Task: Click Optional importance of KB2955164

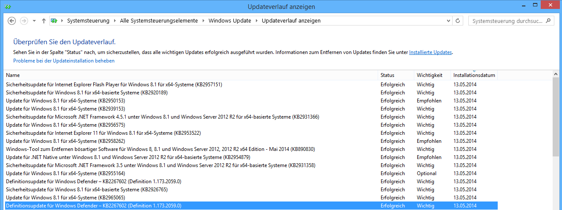Action: tap(427, 173)
